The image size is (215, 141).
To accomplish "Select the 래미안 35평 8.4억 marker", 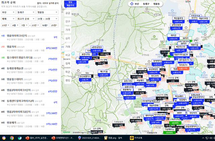I will (x=173, y=37).
